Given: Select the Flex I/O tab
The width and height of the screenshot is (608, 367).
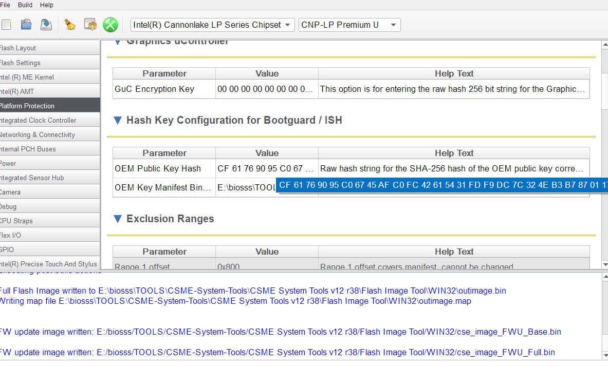Looking at the screenshot, I should click(x=50, y=235).
